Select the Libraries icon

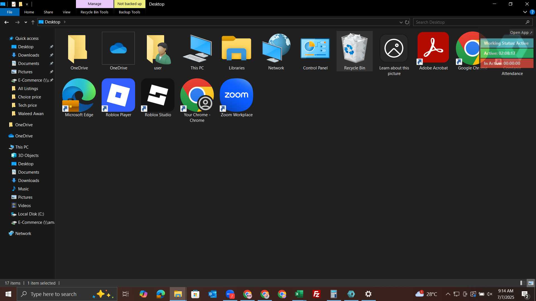pos(236,51)
